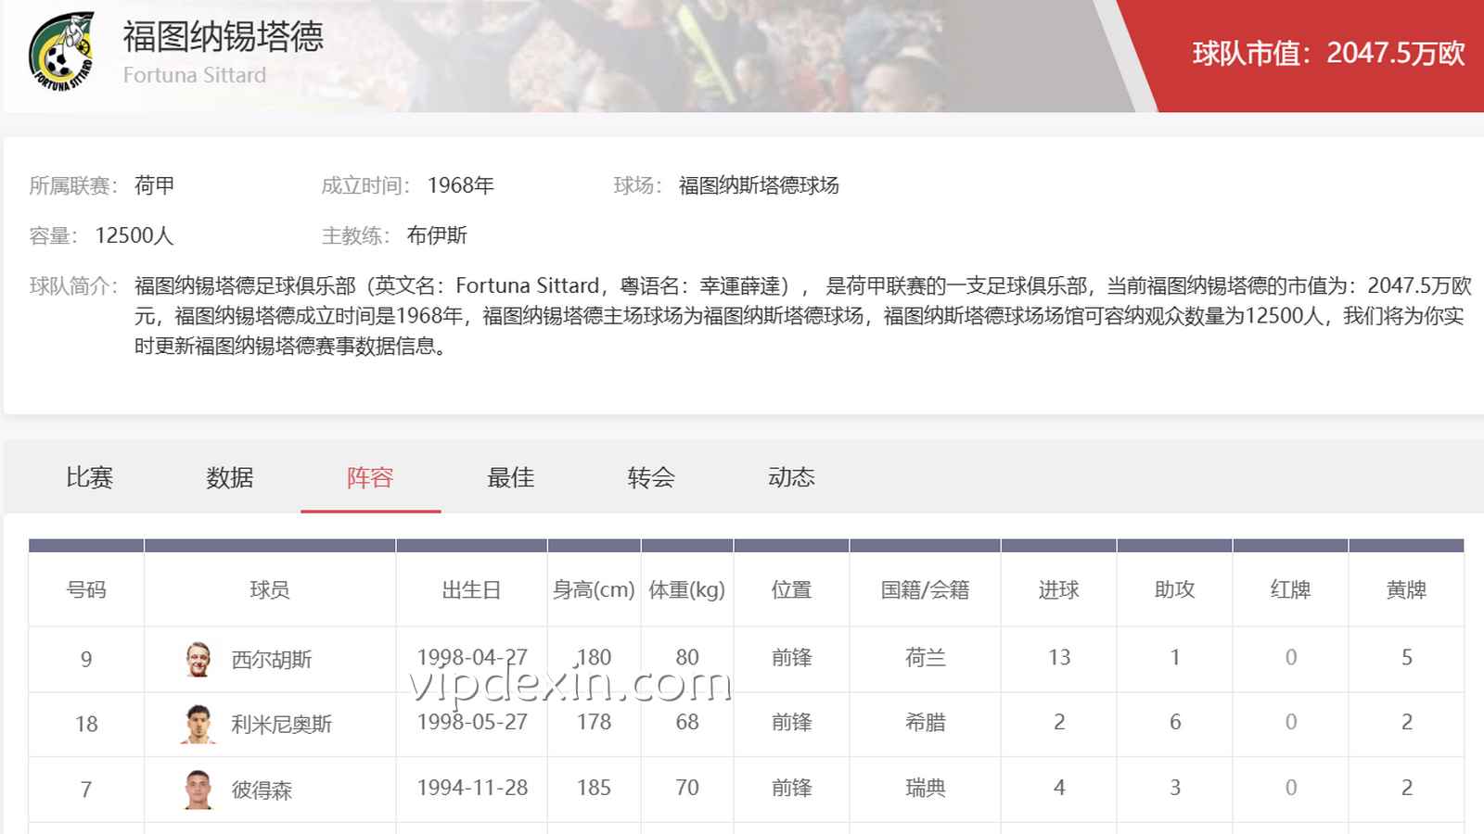Click birthdate 1998-04-27
The height and width of the screenshot is (834, 1484).
(472, 657)
